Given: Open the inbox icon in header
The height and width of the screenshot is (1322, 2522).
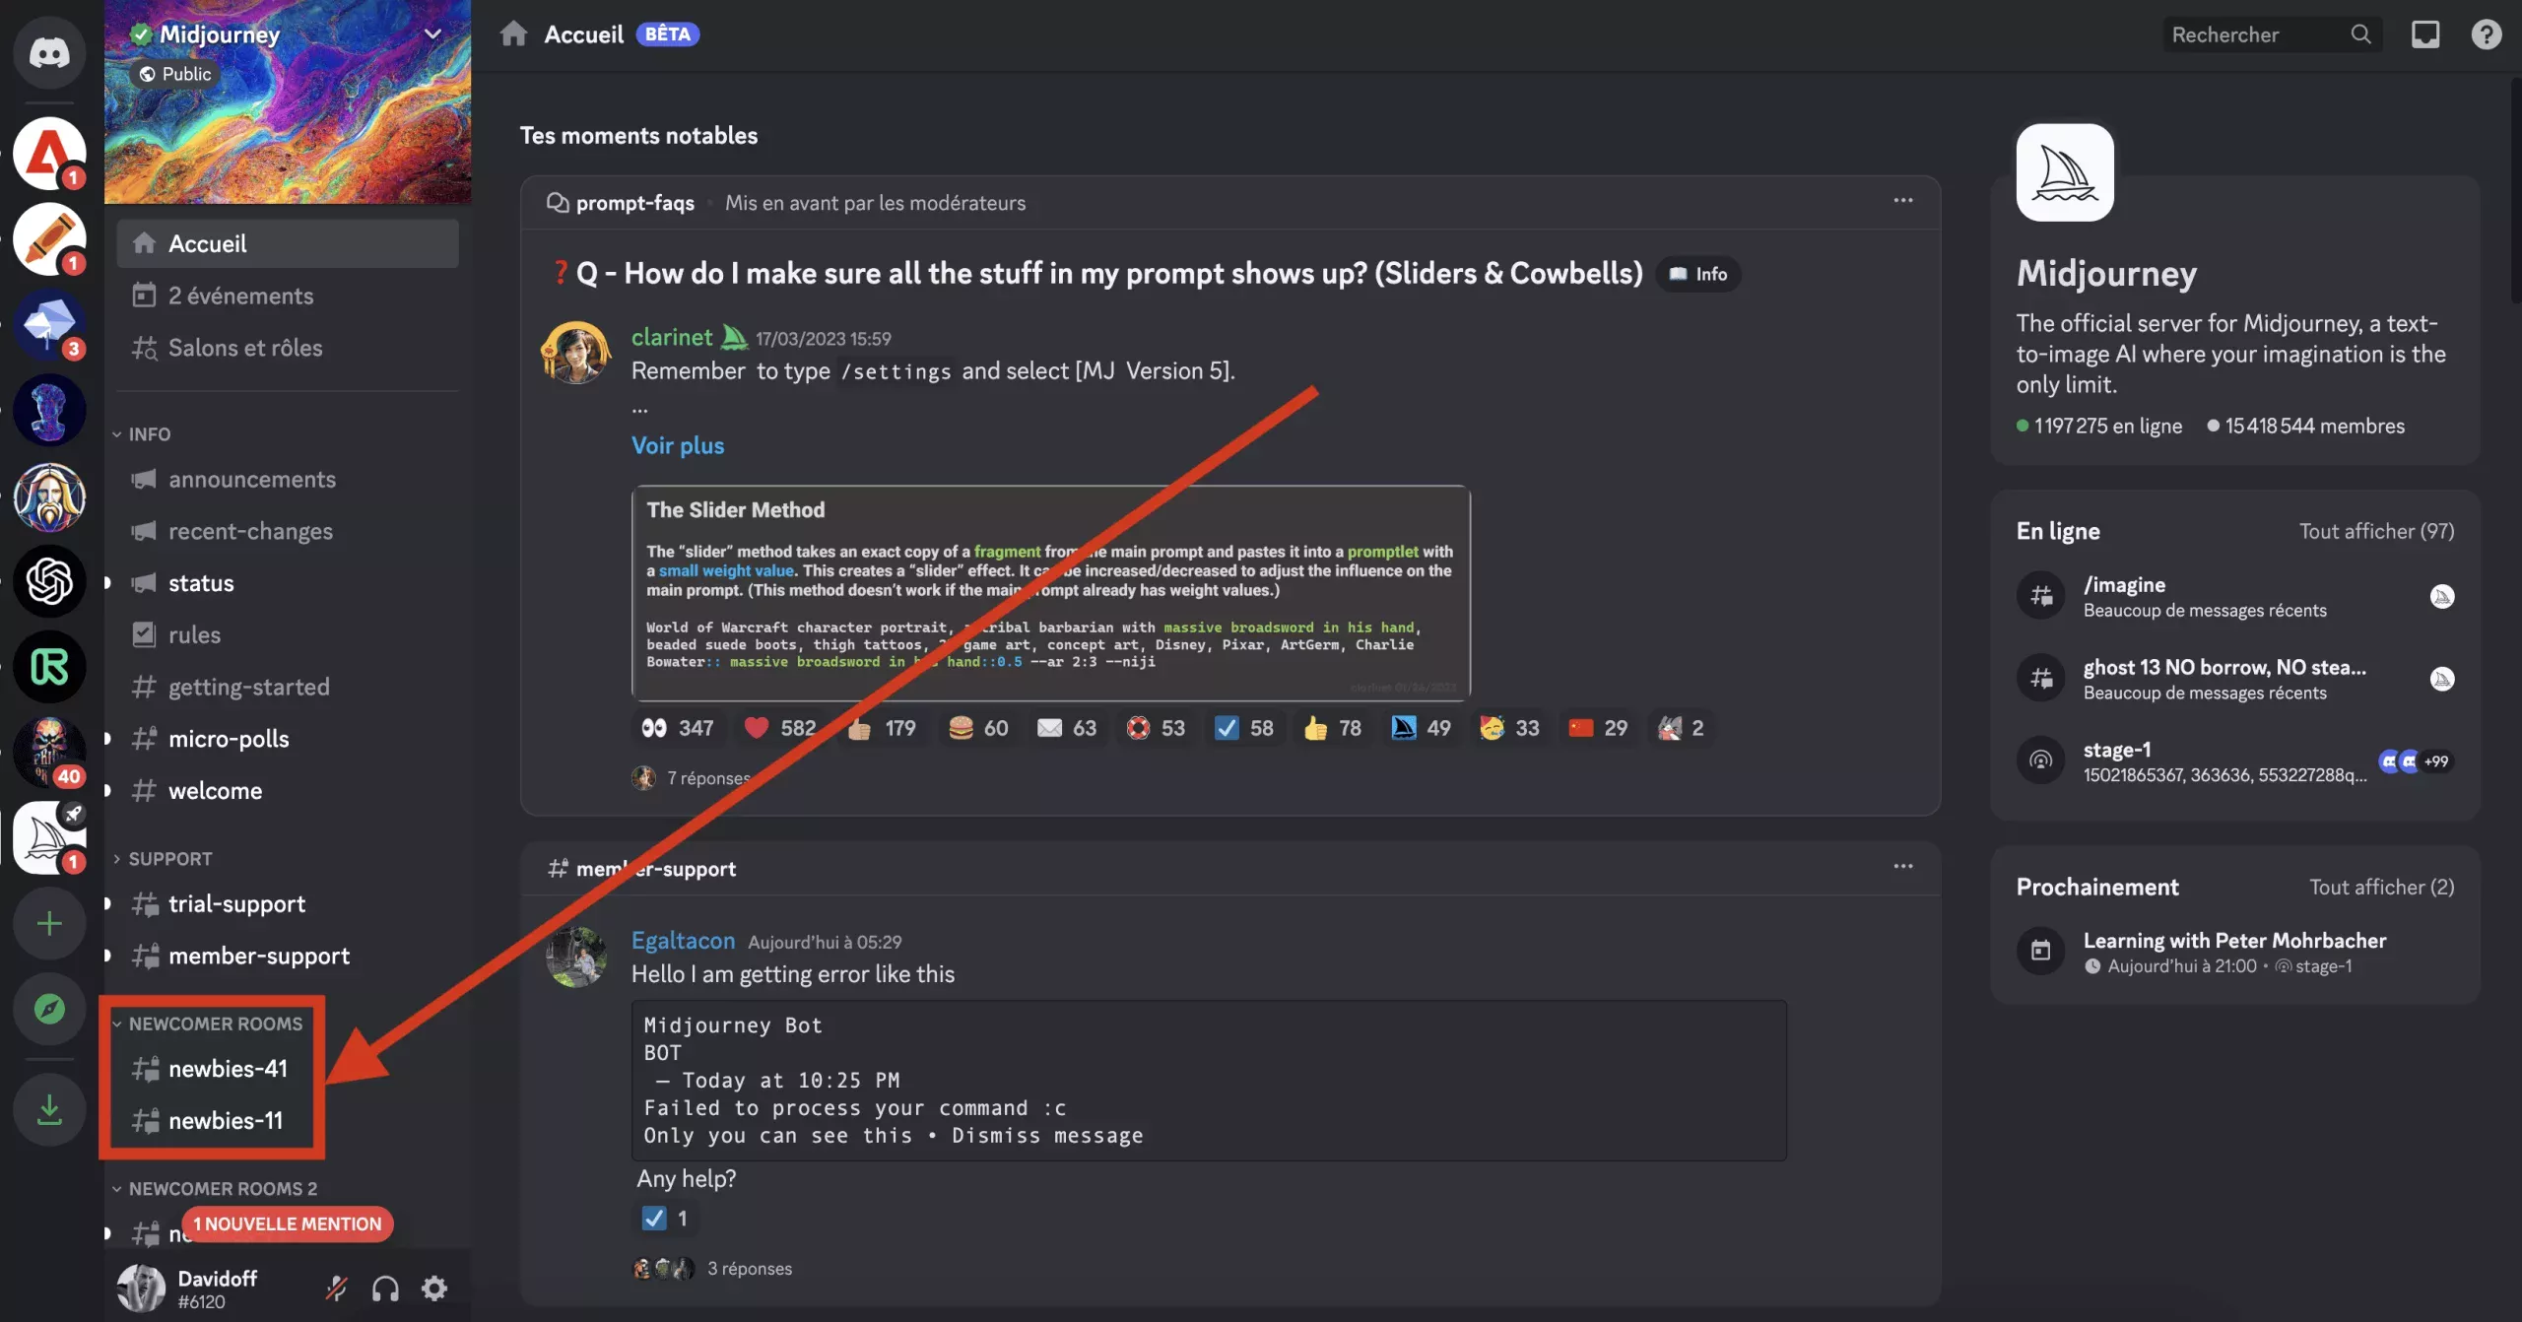Looking at the screenshot, I should click(2425, 34).
